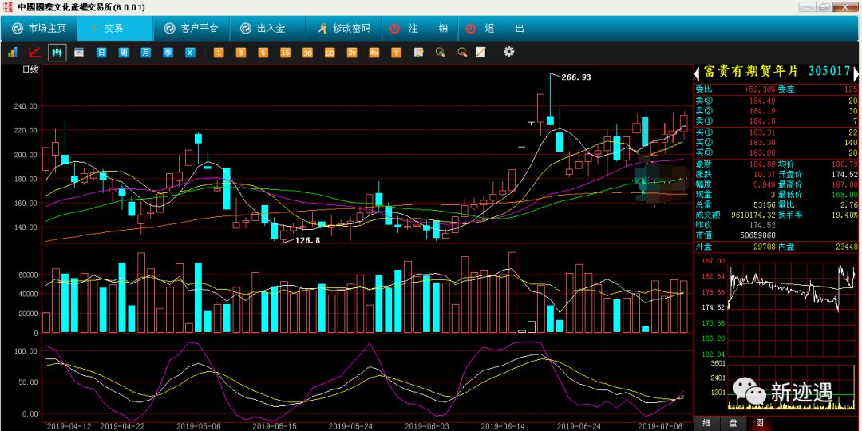This screenshot has width=862, height=431.
Task: Open 修改密码 change password
Action: (x=343, y=28)
